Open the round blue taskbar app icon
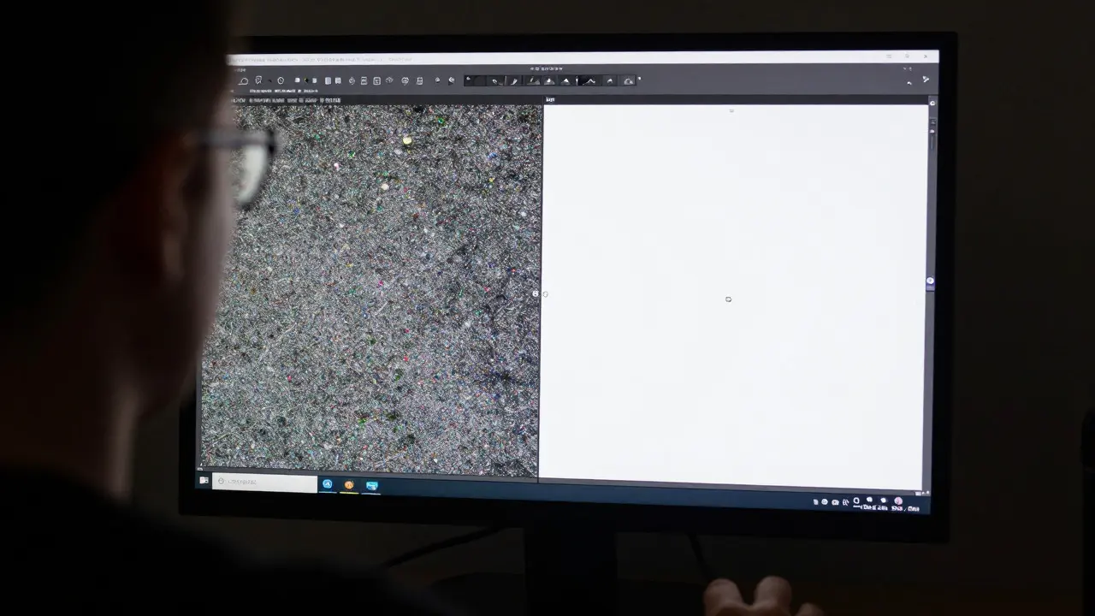Viewport: 1095px width, 616px height. point(327,484)
